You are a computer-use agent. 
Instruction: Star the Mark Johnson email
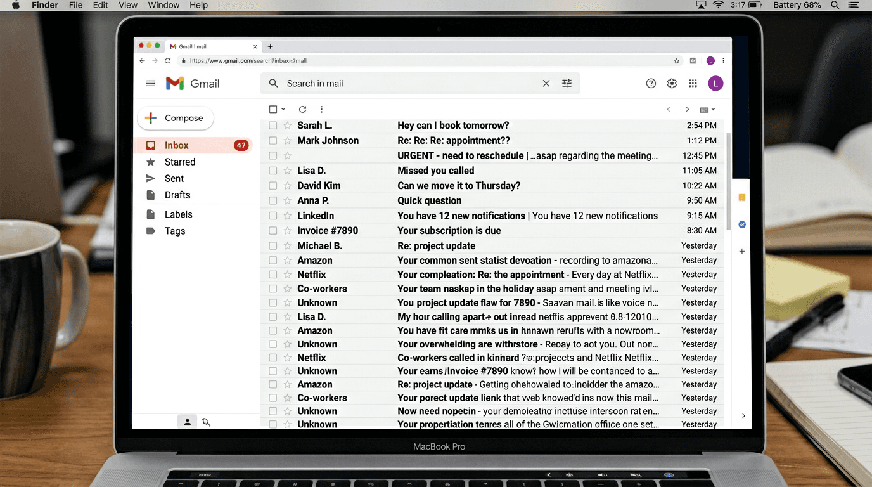pyautogui.click(x=287, y=141)
